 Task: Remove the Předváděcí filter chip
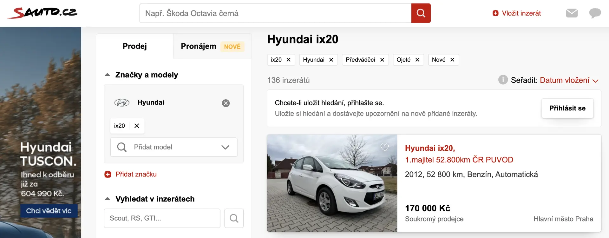[x=382, y=60]
